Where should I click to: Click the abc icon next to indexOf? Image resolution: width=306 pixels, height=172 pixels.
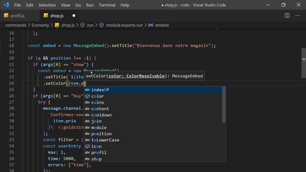[87, 90]
